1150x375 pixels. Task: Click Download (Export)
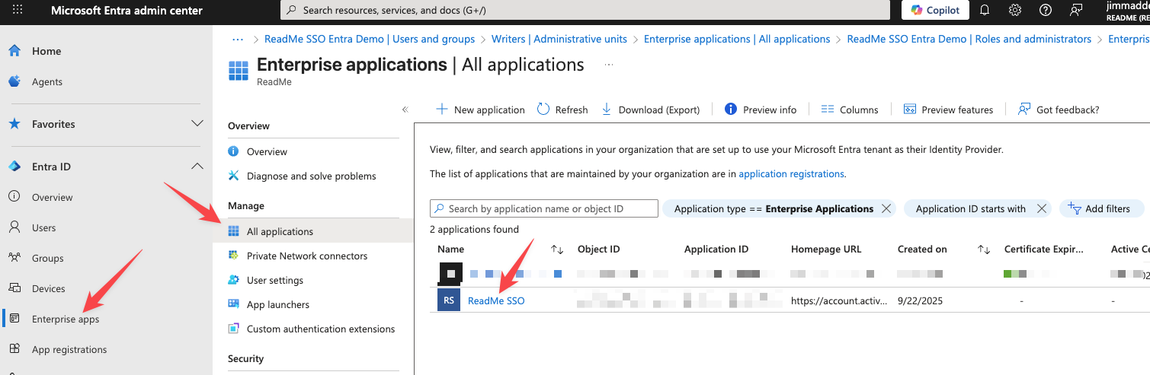pos(651,110)
